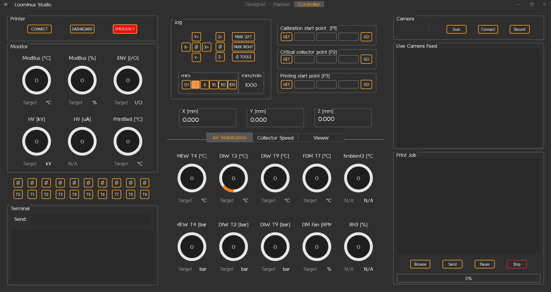Set jog step to 50 mm
551x292 pixels.
click(x=223, y=85)
